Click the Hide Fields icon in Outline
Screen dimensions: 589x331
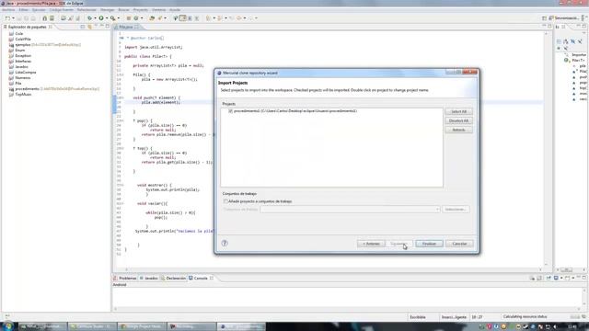[x=572, y=41]
